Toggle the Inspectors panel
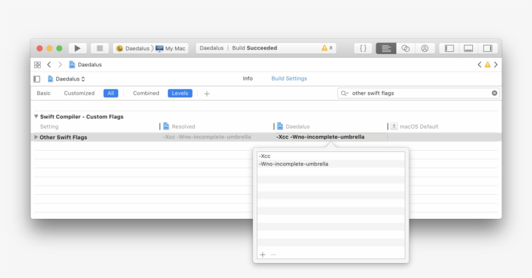 pyautogui.click(x=488, y=48)
